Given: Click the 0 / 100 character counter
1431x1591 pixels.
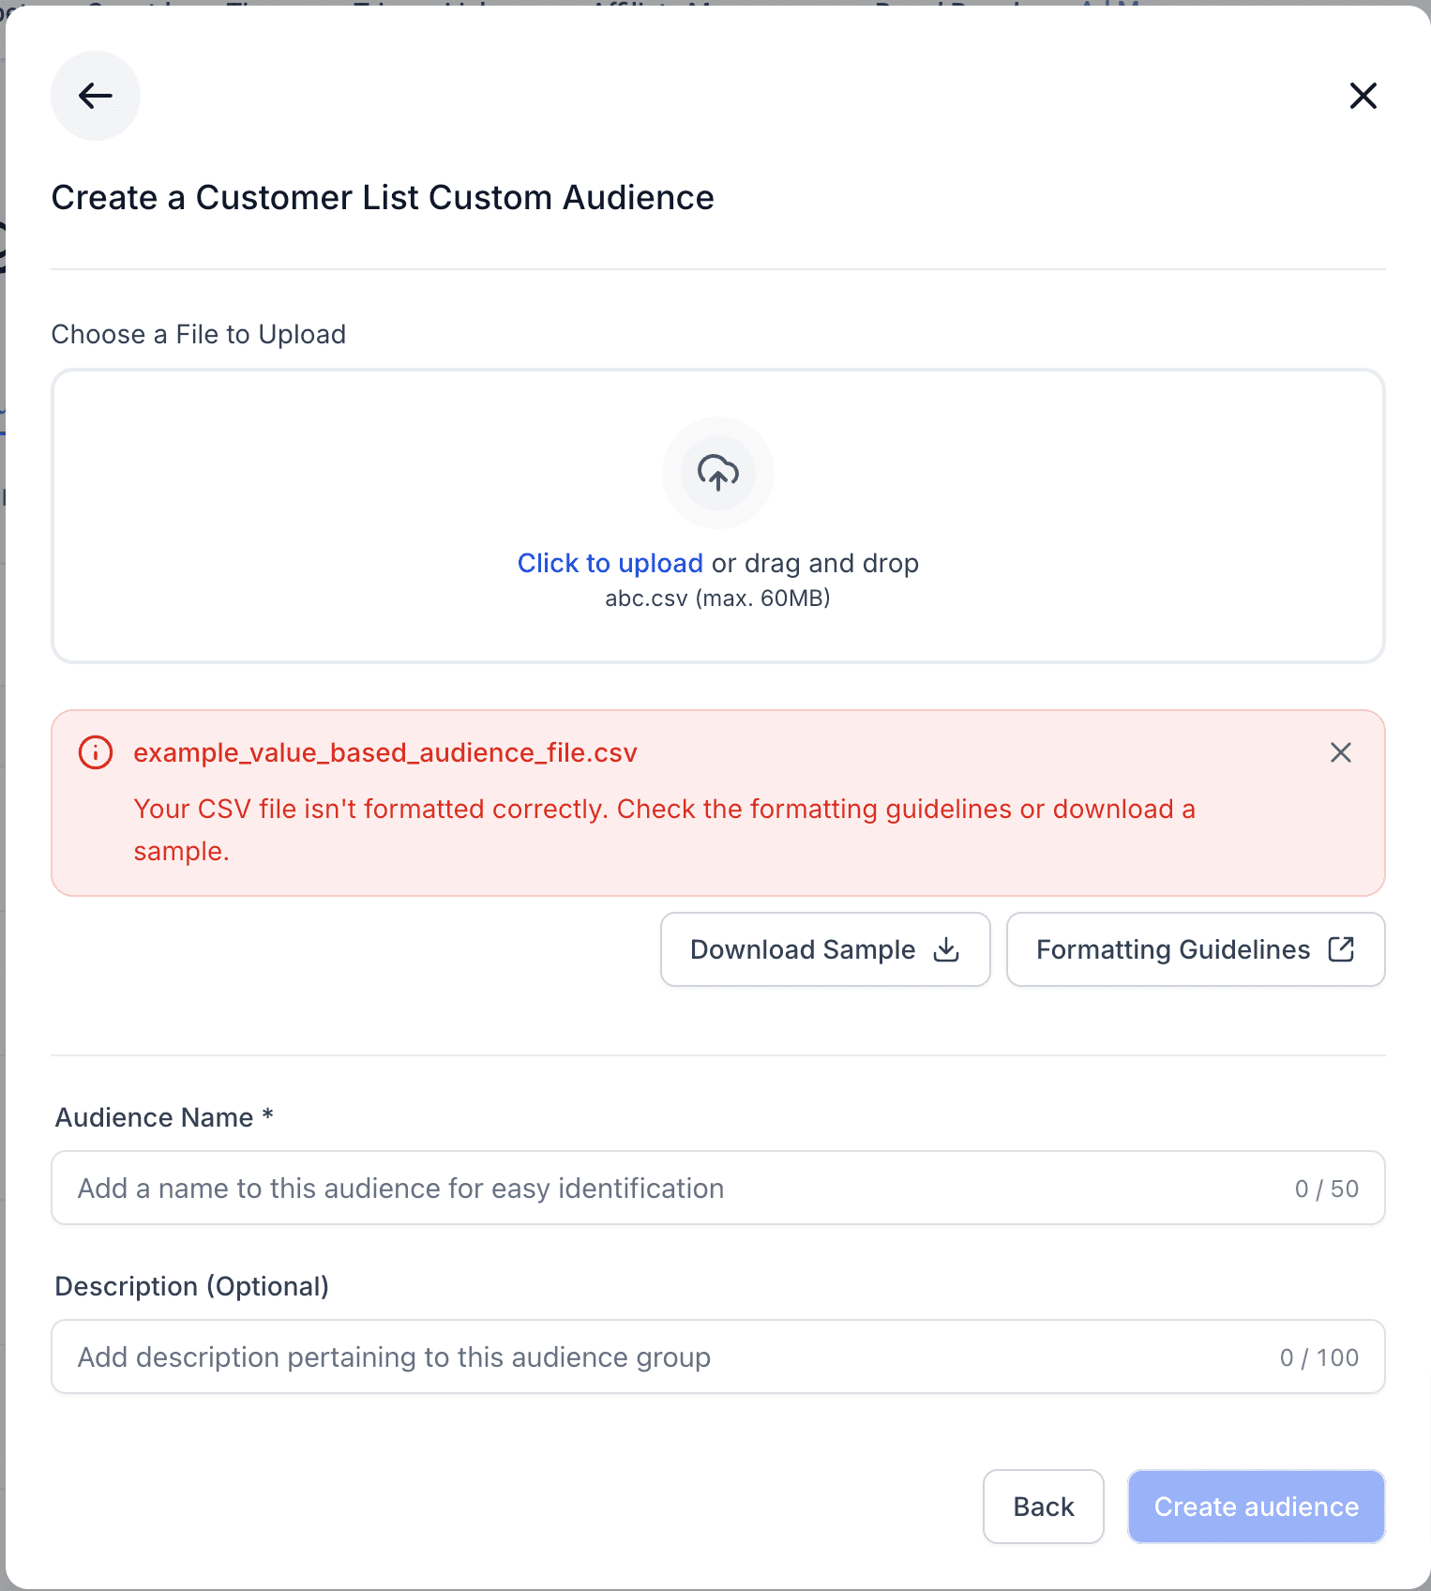Looking at the screenshot, I should click(x=1319, y=1357).
